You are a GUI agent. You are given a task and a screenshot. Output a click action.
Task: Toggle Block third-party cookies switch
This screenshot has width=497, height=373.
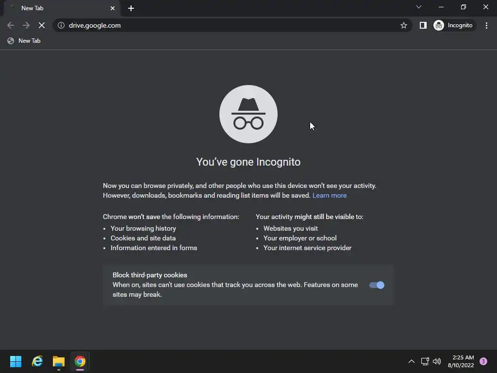click(x=377, y=285)
